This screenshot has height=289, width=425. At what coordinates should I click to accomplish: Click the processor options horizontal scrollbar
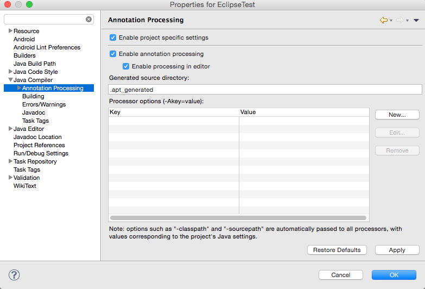click(x=238, y=218)
